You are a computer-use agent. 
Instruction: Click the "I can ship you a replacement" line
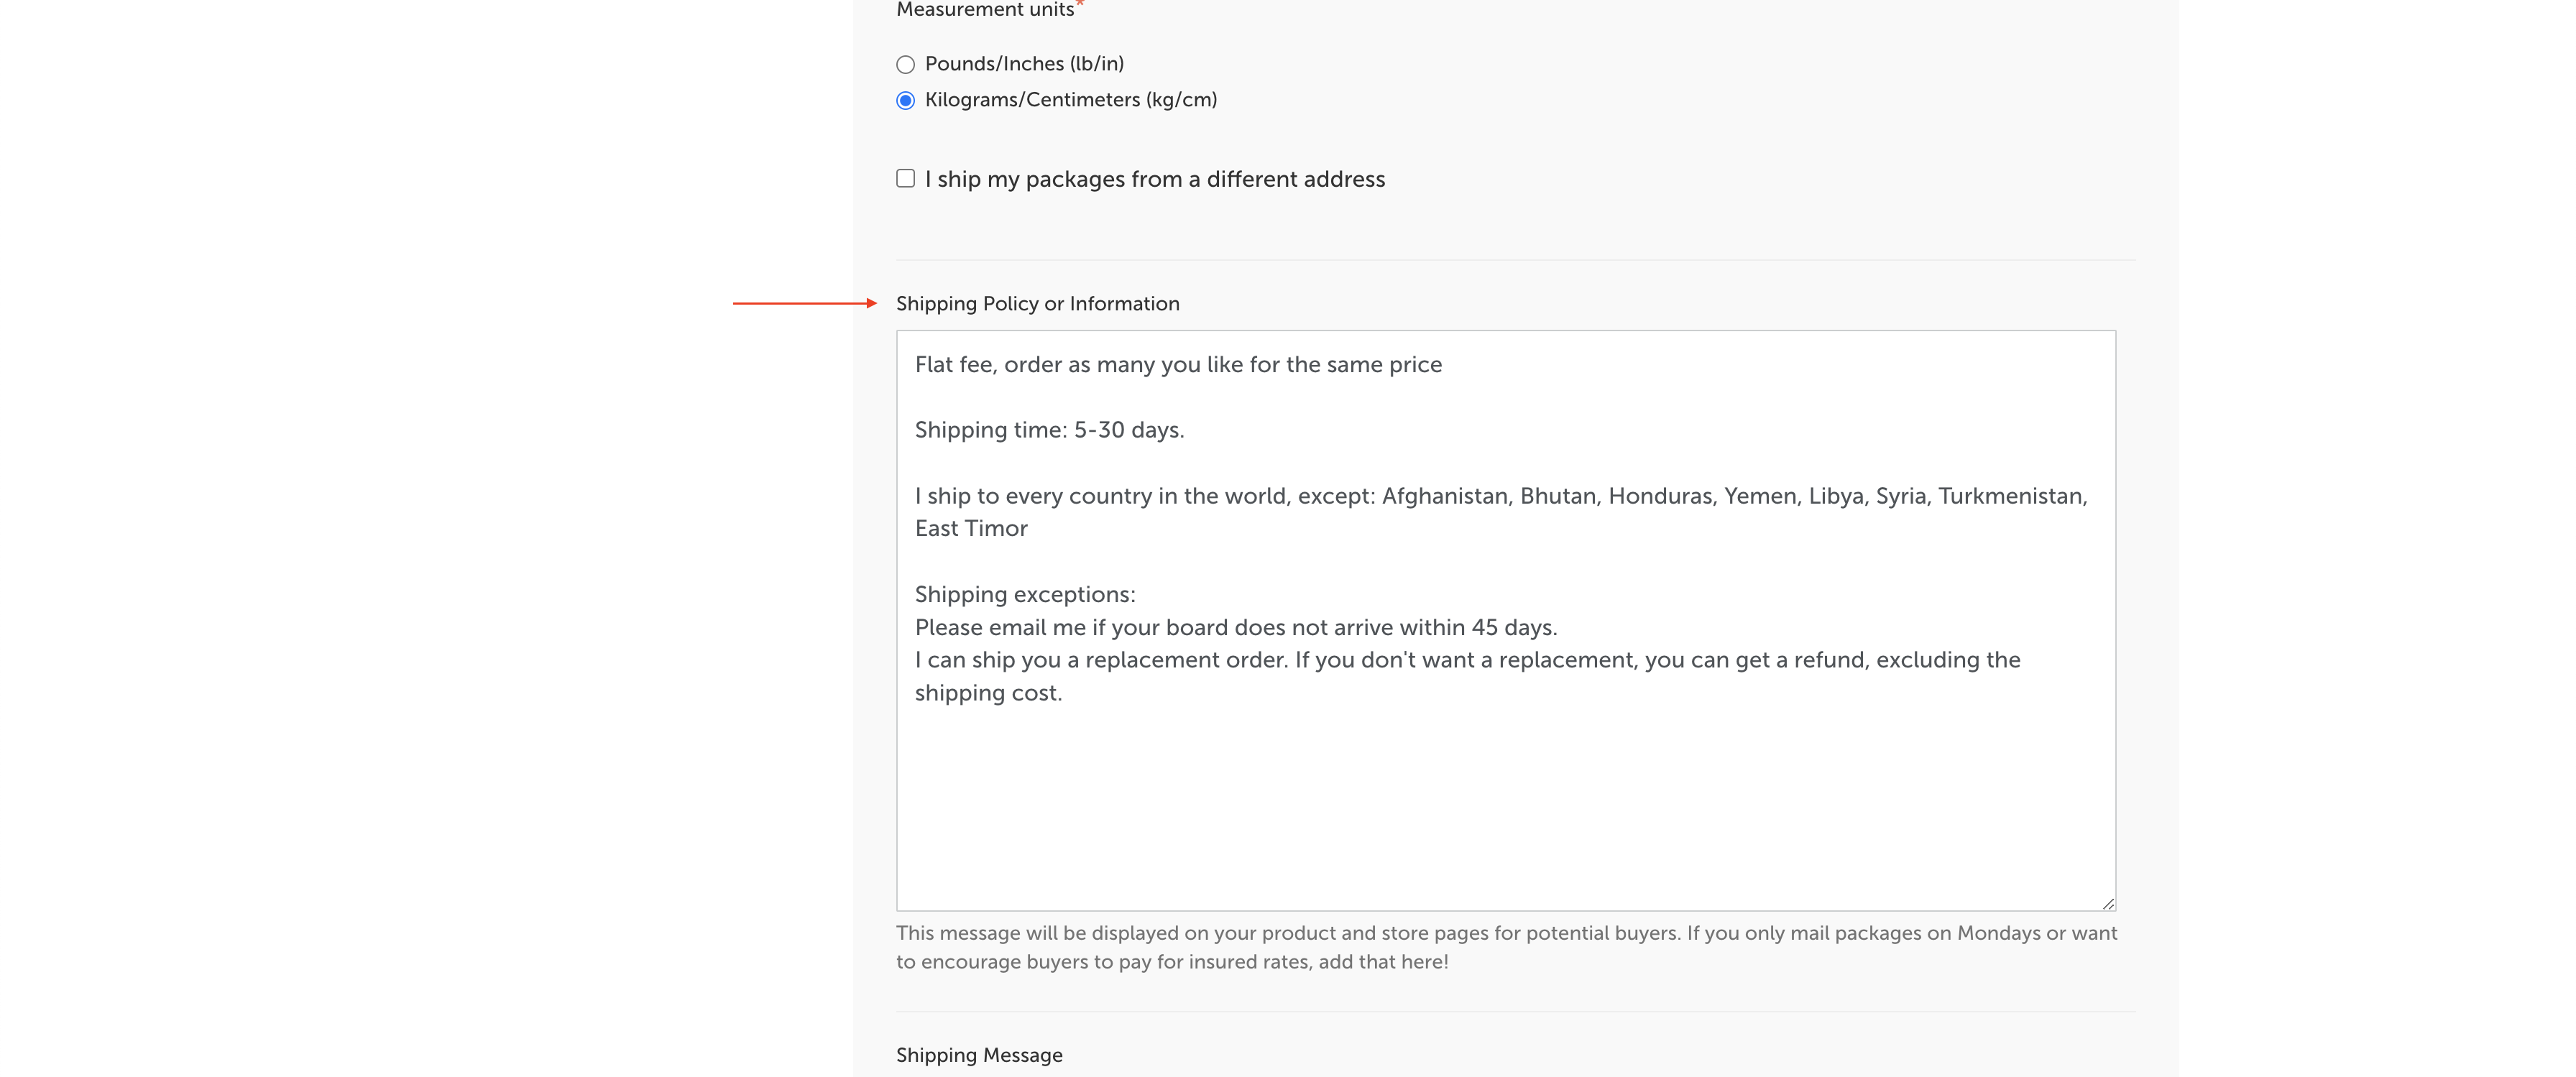click(1466, 661)
